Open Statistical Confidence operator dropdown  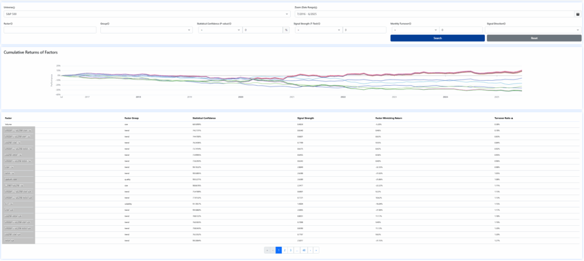tap(220, 30)
